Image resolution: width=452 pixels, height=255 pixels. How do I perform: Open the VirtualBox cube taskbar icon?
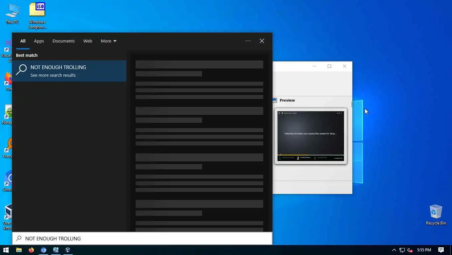(68, 250)
